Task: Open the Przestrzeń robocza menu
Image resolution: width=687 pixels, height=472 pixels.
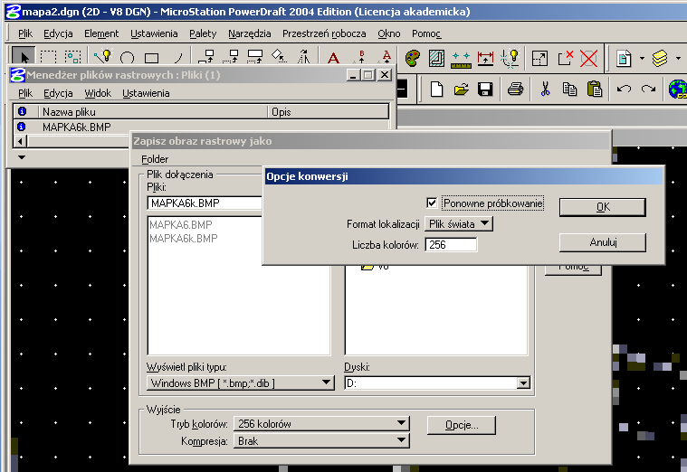Action: pos(324,33)
